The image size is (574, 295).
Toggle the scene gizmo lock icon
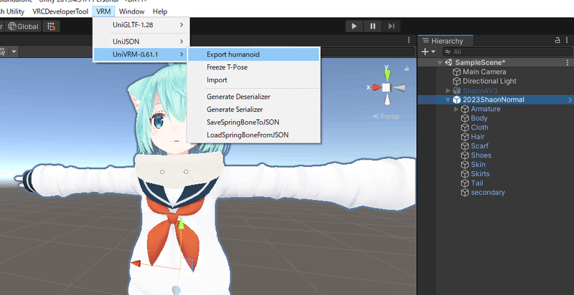point(407,68)
